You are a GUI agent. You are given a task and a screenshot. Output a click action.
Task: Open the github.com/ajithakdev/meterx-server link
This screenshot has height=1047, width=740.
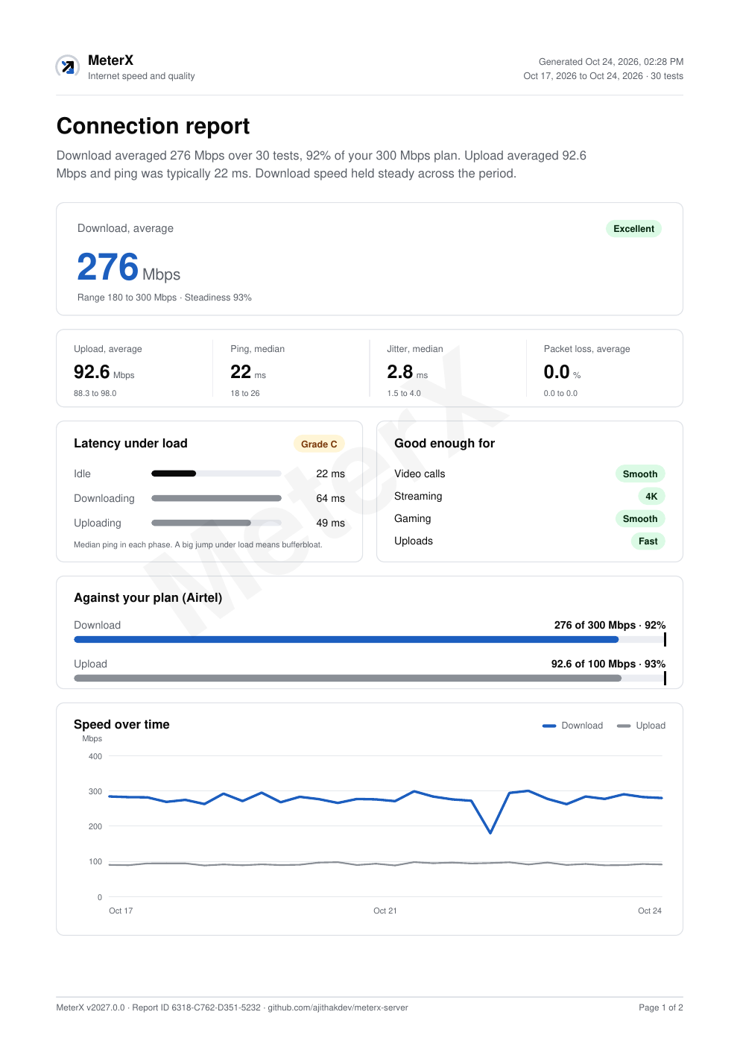(x=338, y=1007)
